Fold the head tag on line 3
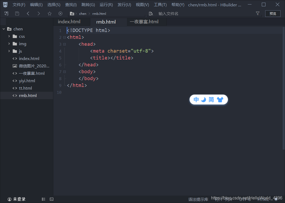The width and height of the screenshot is (285, 203). pyautogui.click(x=64, y=44)
